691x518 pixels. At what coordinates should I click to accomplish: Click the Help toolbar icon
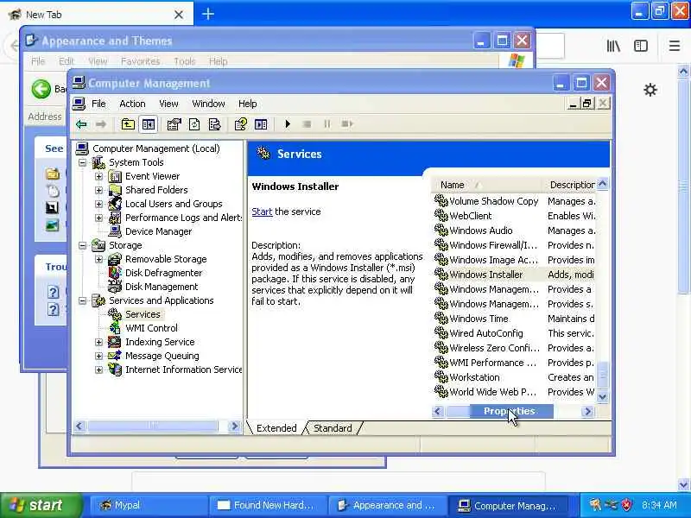pos(241,124)
